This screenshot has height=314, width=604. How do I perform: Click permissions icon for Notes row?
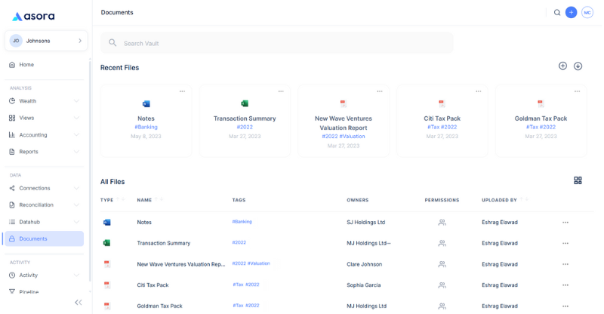click(x=442, y=223)
